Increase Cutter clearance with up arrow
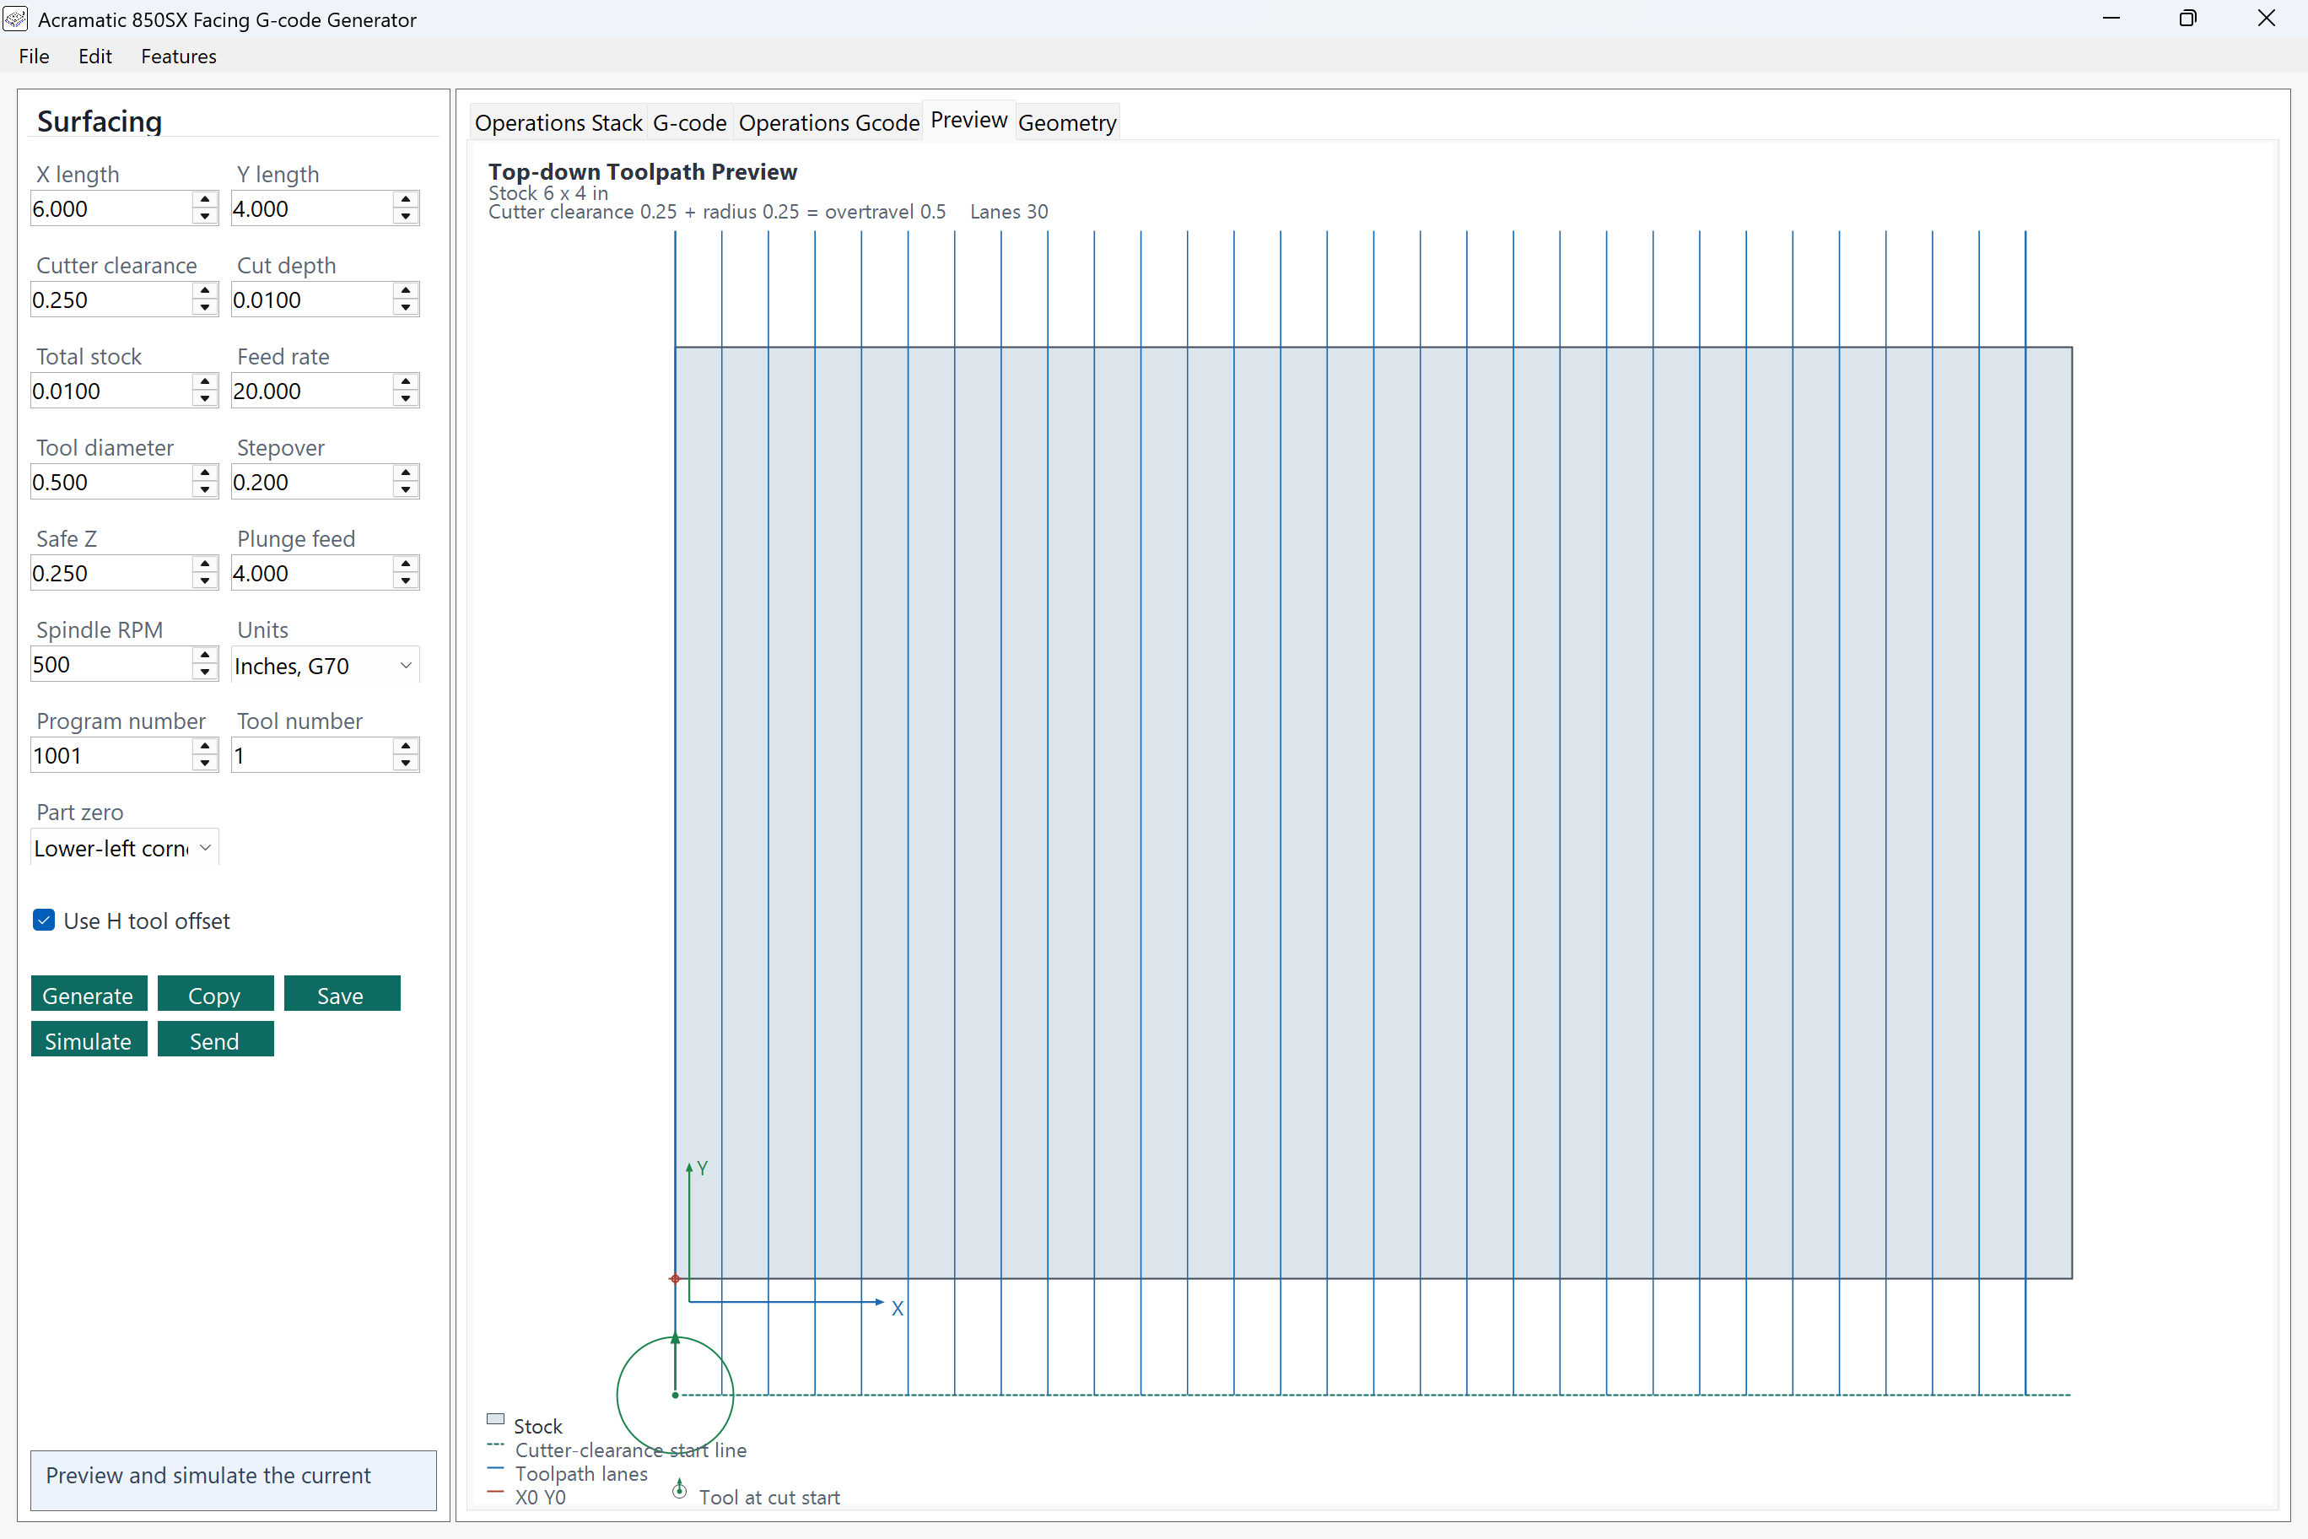The image size is (2308, 1539). [x=204, y=290]
